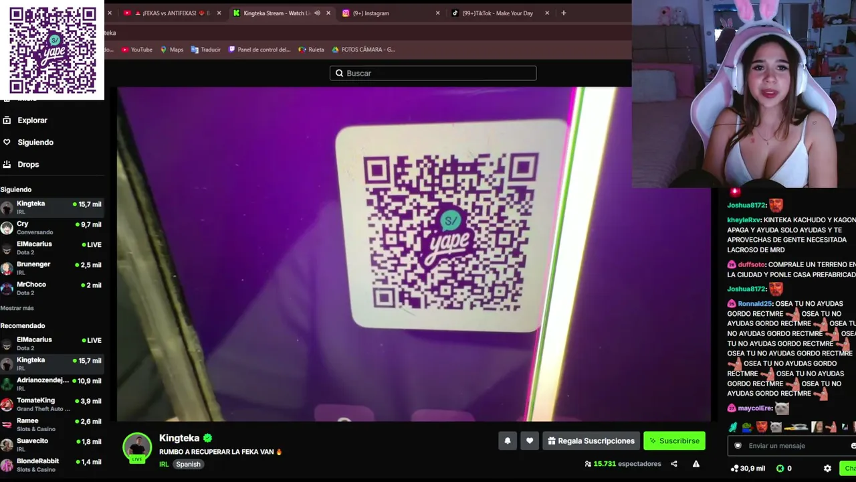Close the FEKAS vs ANTIFEKAS YouTube tab

click(219, 13)
